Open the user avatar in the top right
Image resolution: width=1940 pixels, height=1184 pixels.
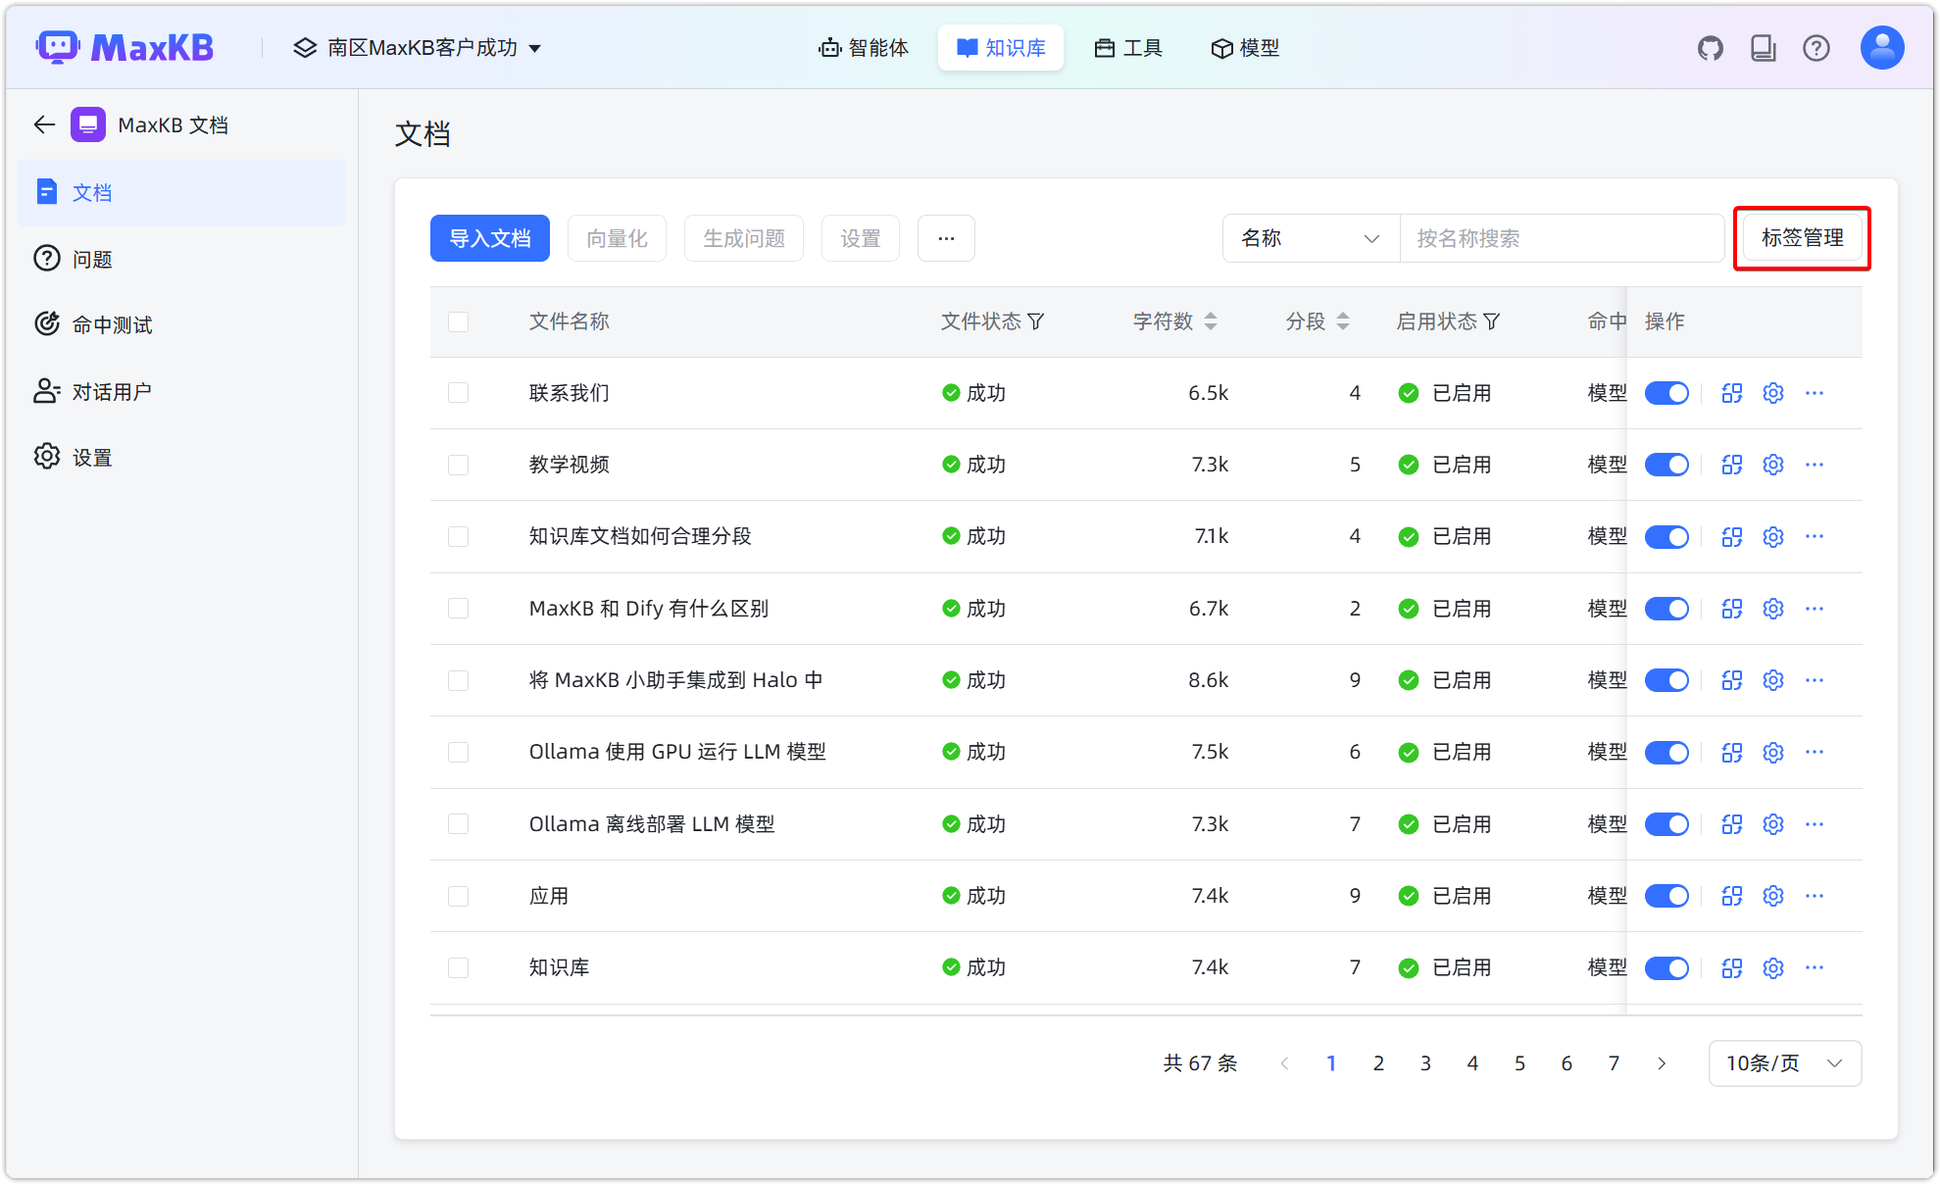click(1881, 47)
